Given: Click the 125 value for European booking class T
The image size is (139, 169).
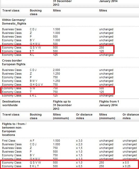Looking at the screenshot, I should 102,92.
